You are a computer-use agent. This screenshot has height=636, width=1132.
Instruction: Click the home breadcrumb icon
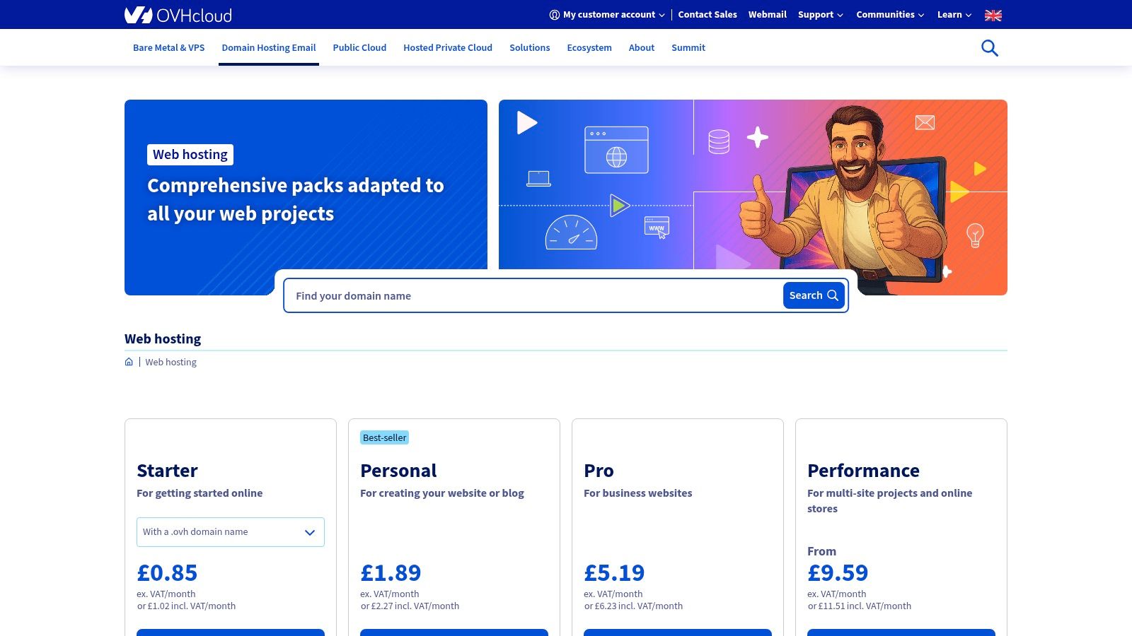click(129, 362)
